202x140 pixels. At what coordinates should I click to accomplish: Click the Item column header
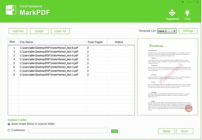pyautogui.click(x=13, y=42)
